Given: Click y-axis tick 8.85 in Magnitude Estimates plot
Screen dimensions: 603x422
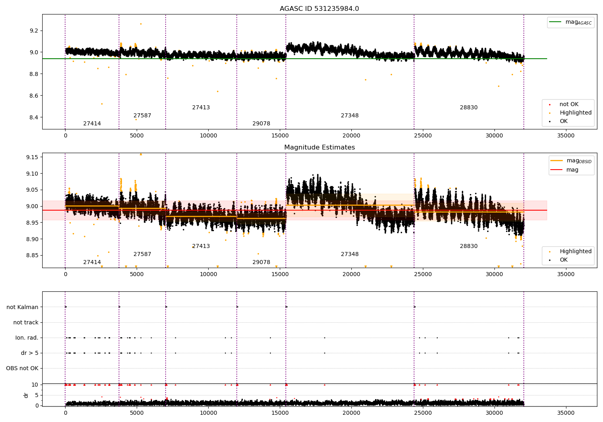Looking at the screenshot, I should pyautogui.click(x=32, y=256).
